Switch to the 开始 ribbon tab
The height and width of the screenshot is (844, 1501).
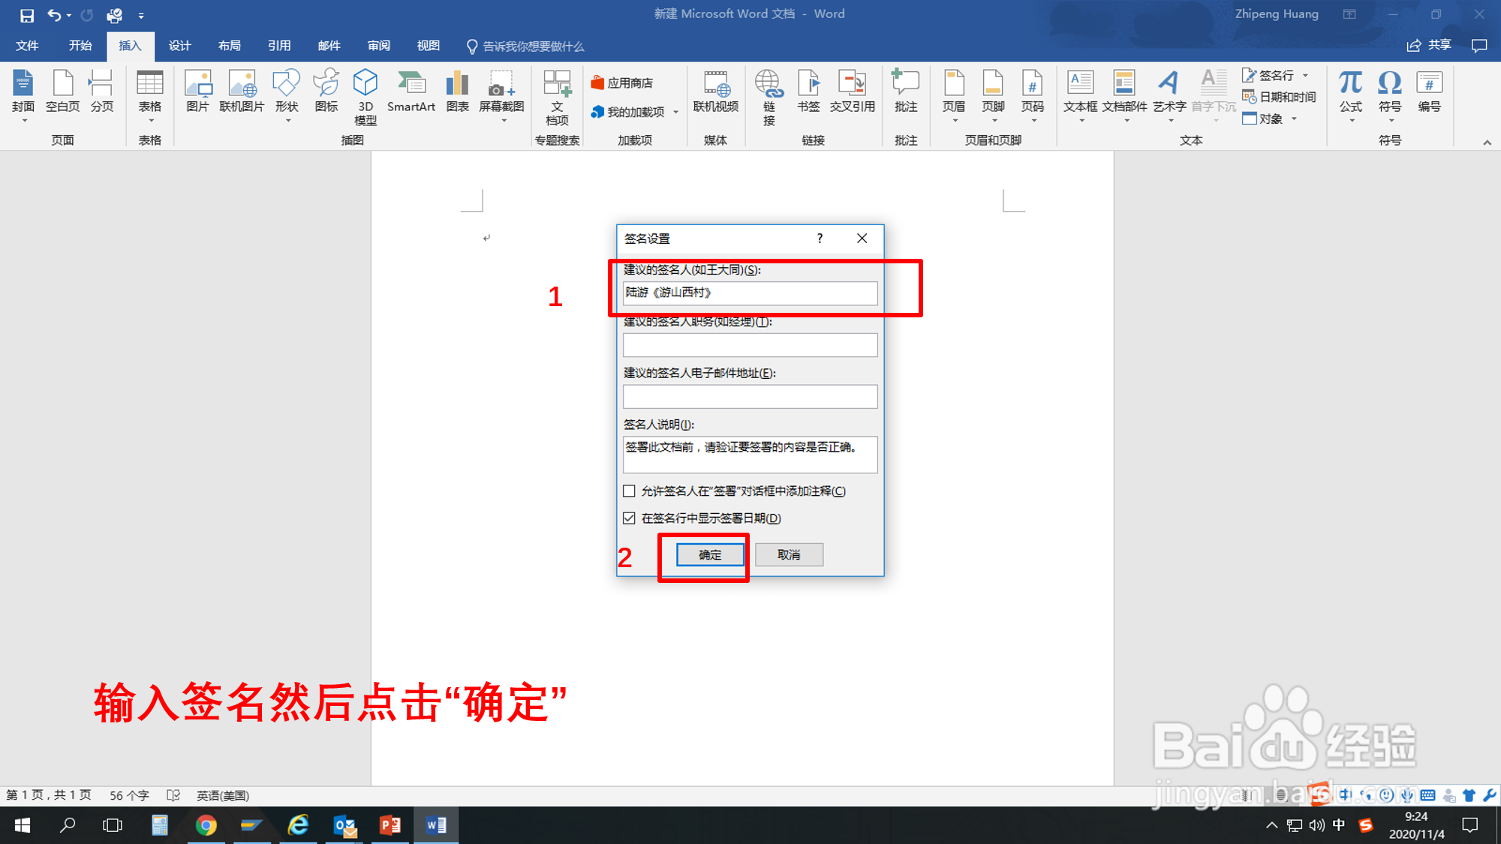click(x=80, y=46)
